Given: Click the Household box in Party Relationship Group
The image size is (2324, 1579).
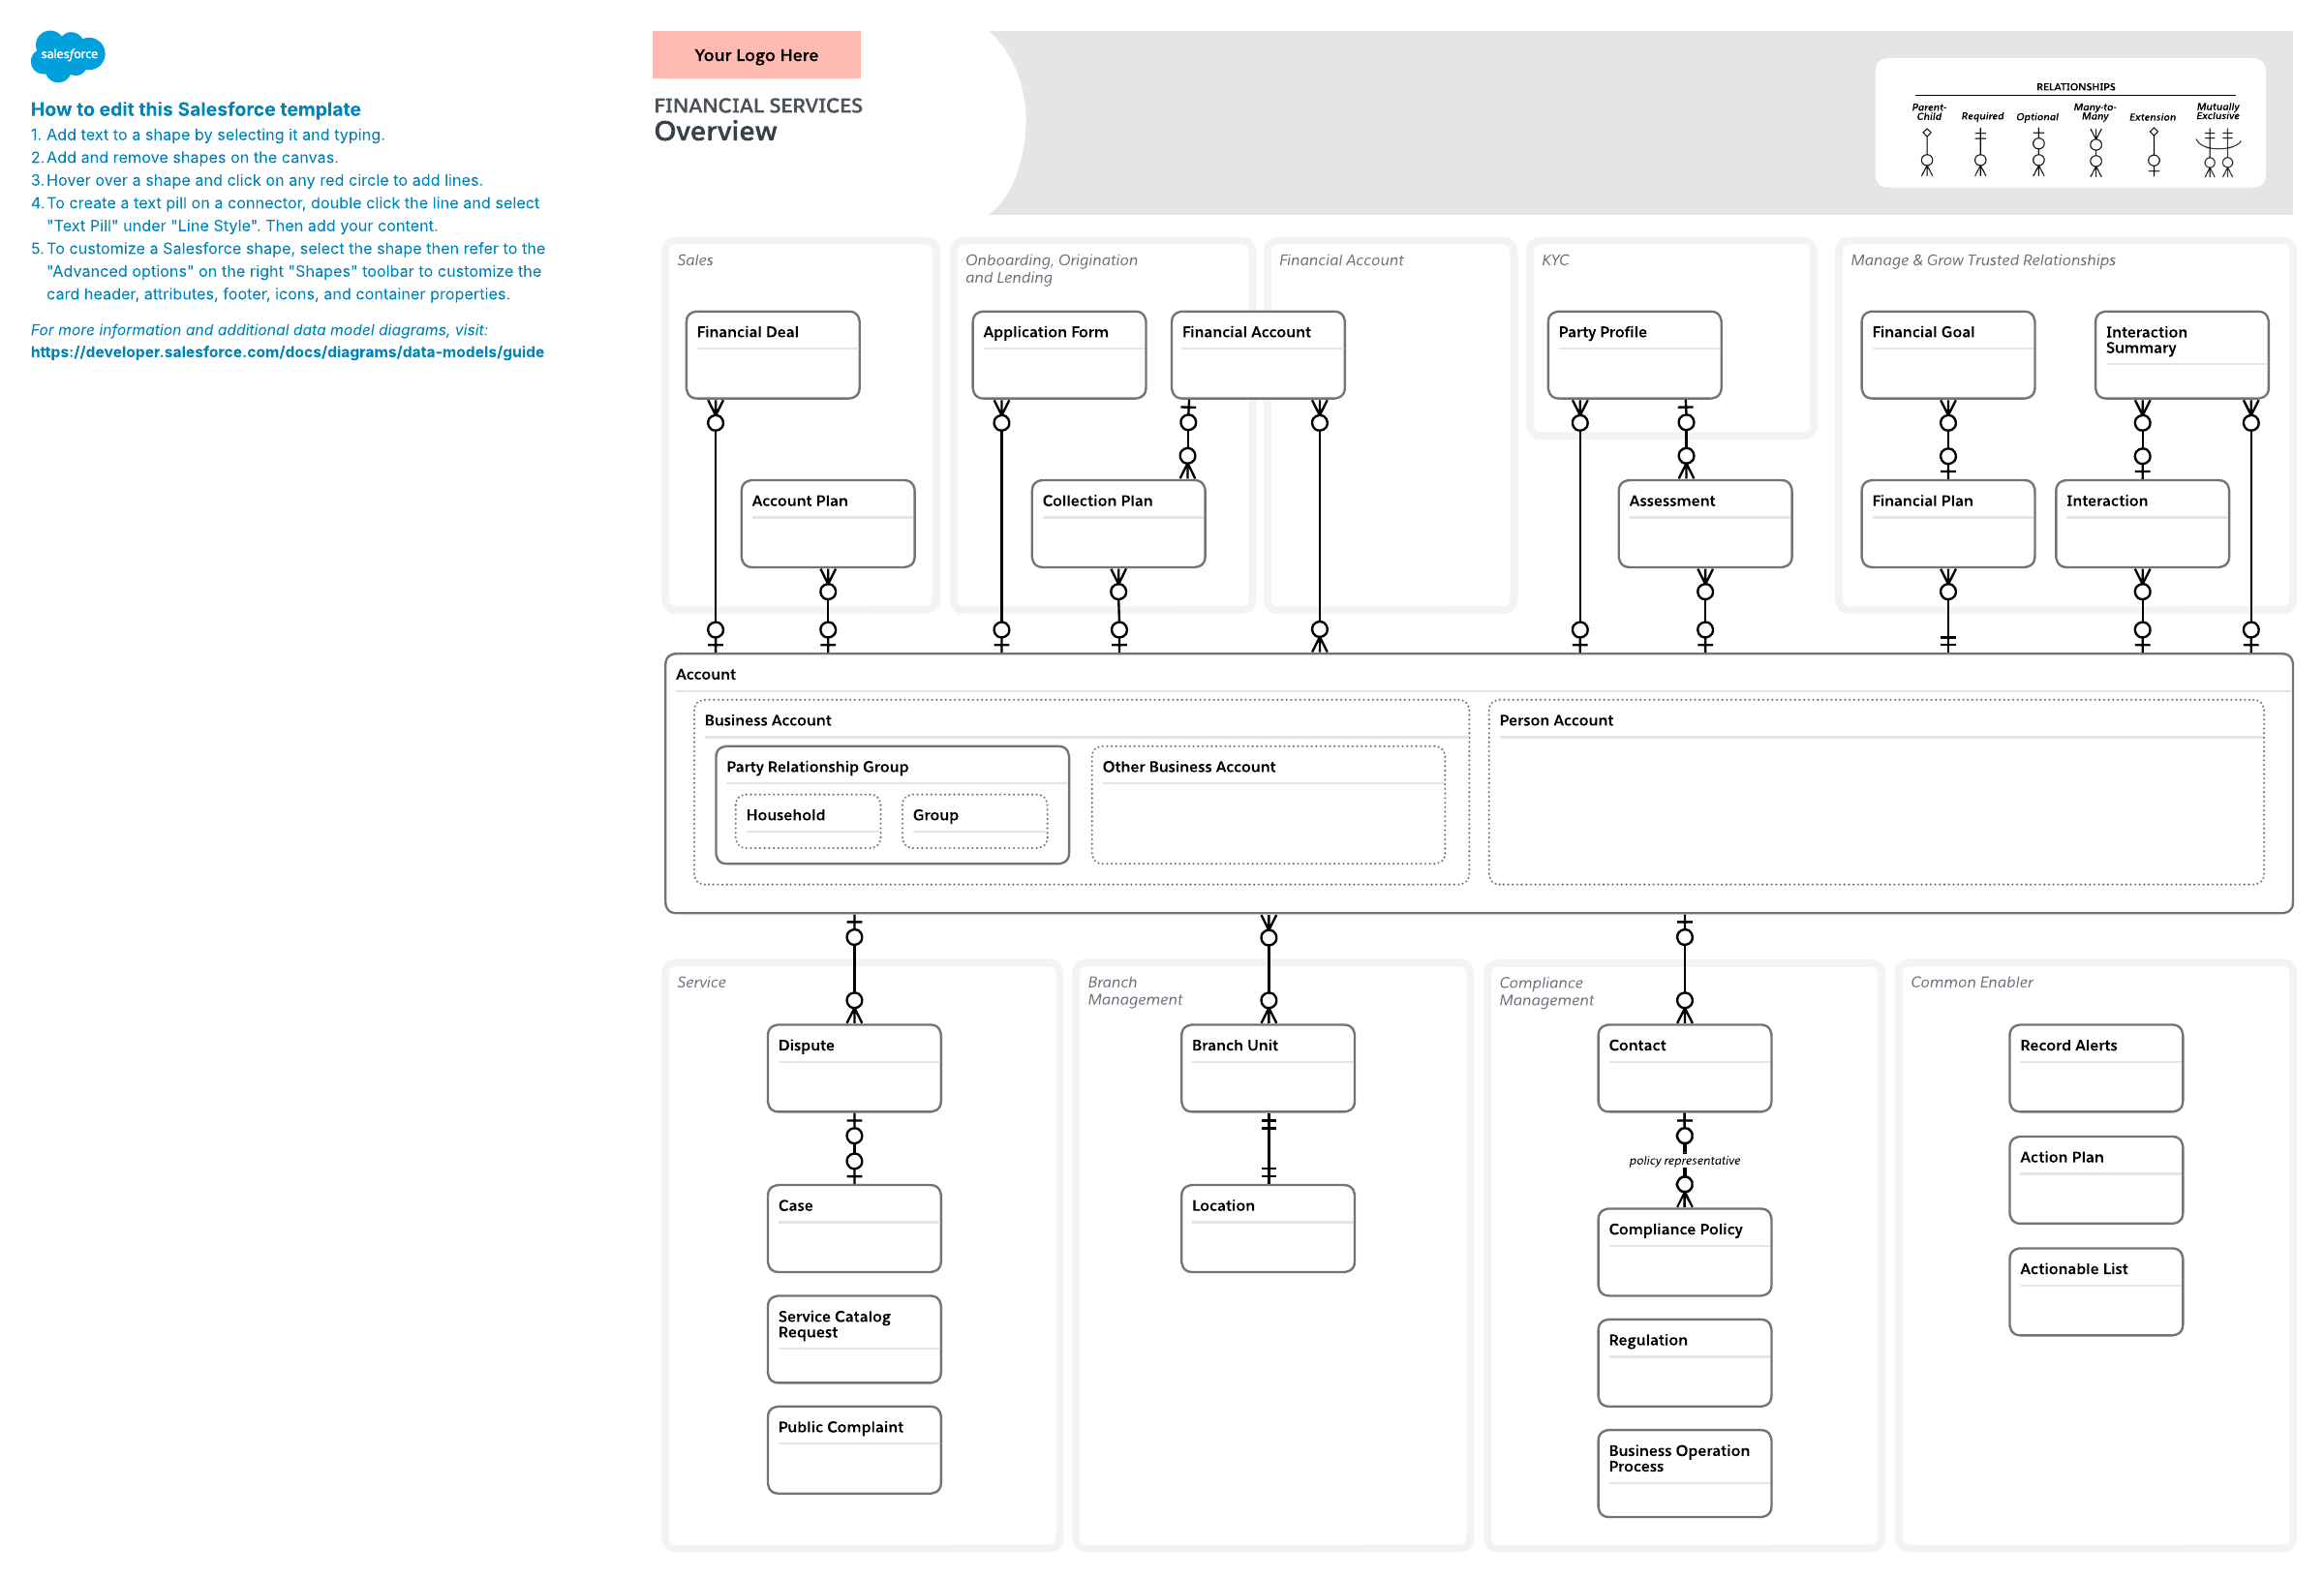Looking at the screenshot, I should 807,822.
